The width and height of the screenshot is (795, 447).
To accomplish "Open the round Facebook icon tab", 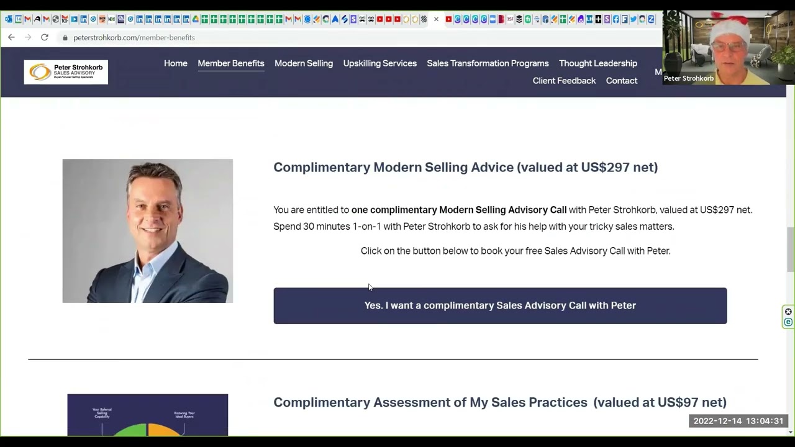I will (616, 19).
